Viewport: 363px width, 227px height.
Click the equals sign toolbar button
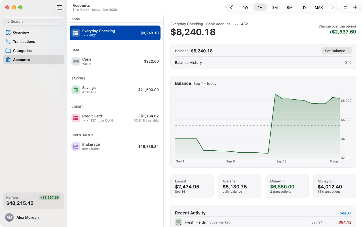coord(345,7)
